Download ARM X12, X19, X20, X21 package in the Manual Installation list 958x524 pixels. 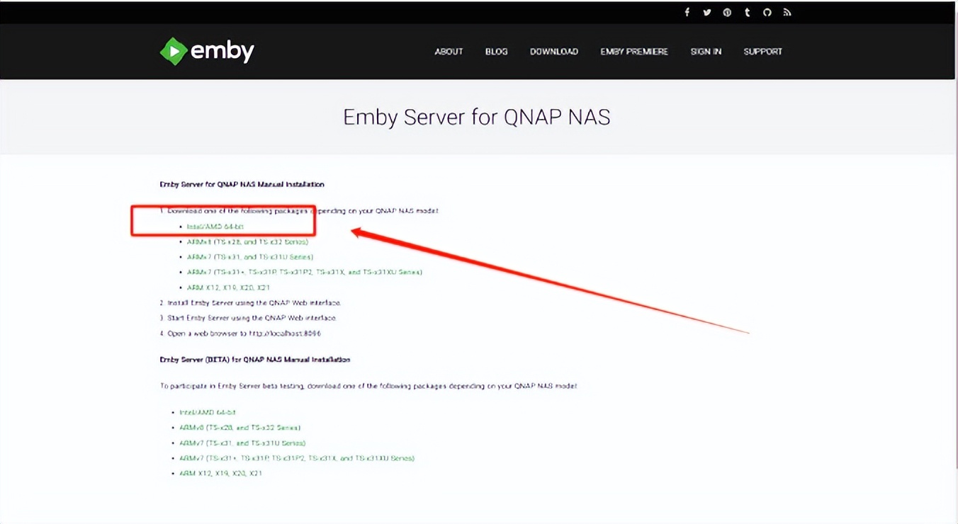(x=228, y=287)
